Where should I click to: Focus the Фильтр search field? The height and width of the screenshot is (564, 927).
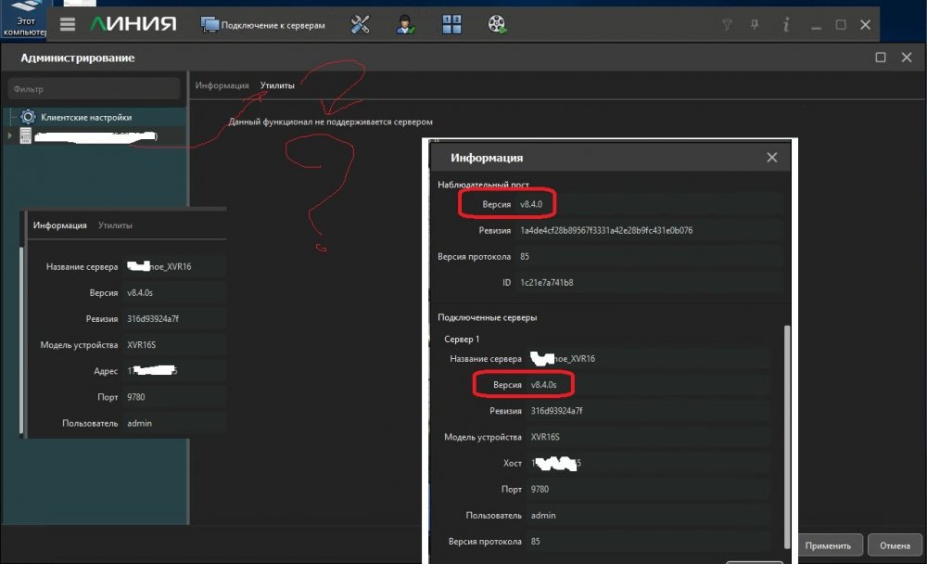94,89
